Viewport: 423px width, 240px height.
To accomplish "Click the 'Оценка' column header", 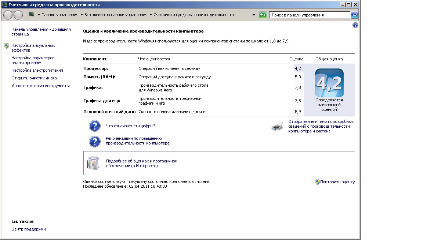I will (x=296, y=59).
